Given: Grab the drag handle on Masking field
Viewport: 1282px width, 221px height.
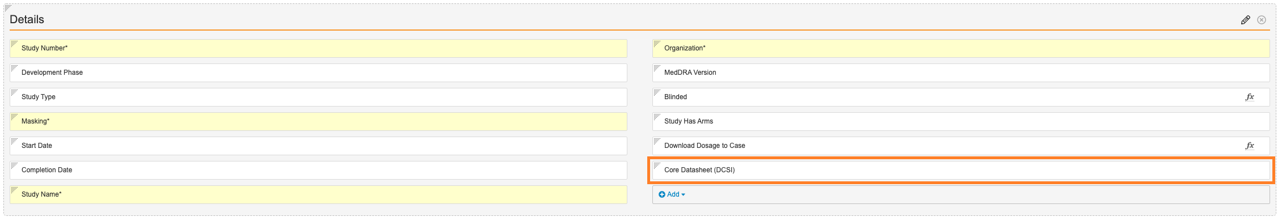Looking at the screenshot, I should (x=15, y=117).
